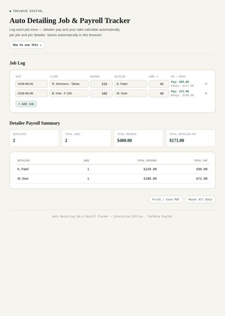
Task: Click the JOBS column header
Action: pyautogui.click(x=86, y=160)
